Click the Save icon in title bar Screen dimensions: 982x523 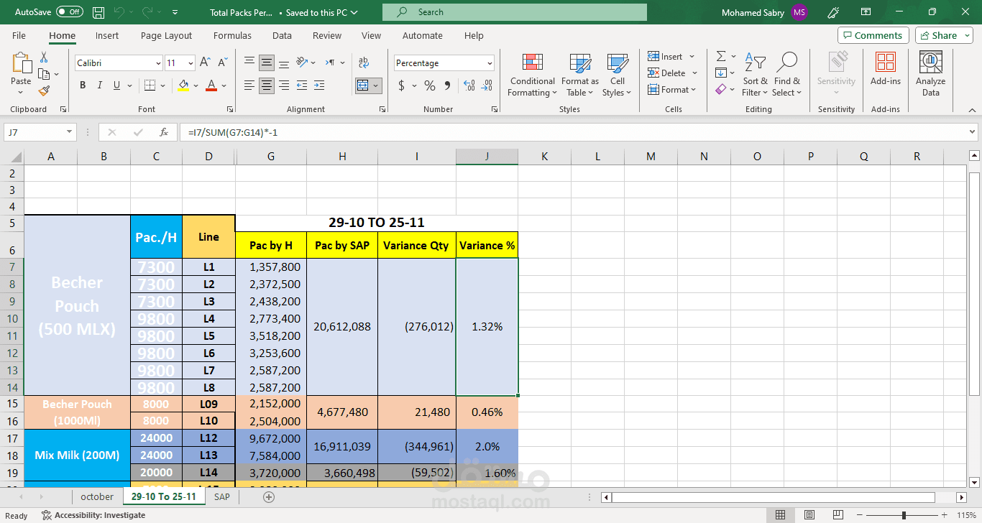tap(98, 12)
